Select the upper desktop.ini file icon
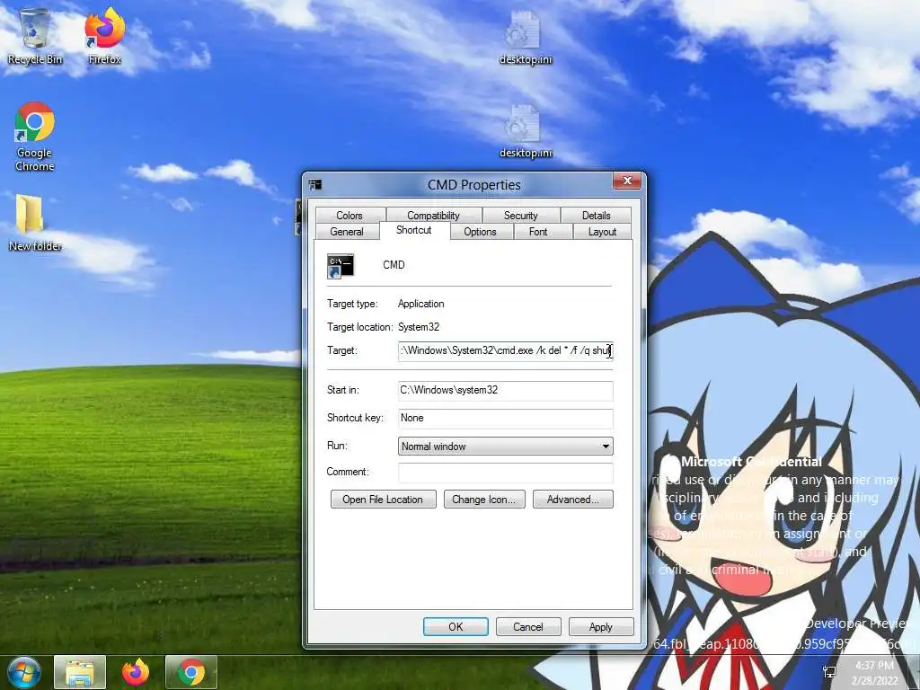The width and height of the screenshot is (920, 690). pos(525,38)
